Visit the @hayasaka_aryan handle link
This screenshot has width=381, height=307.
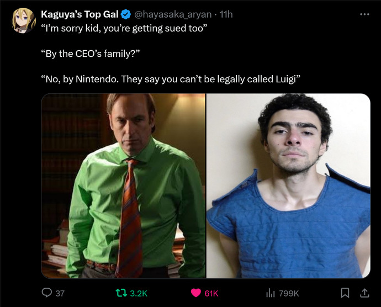click(173, 14)
